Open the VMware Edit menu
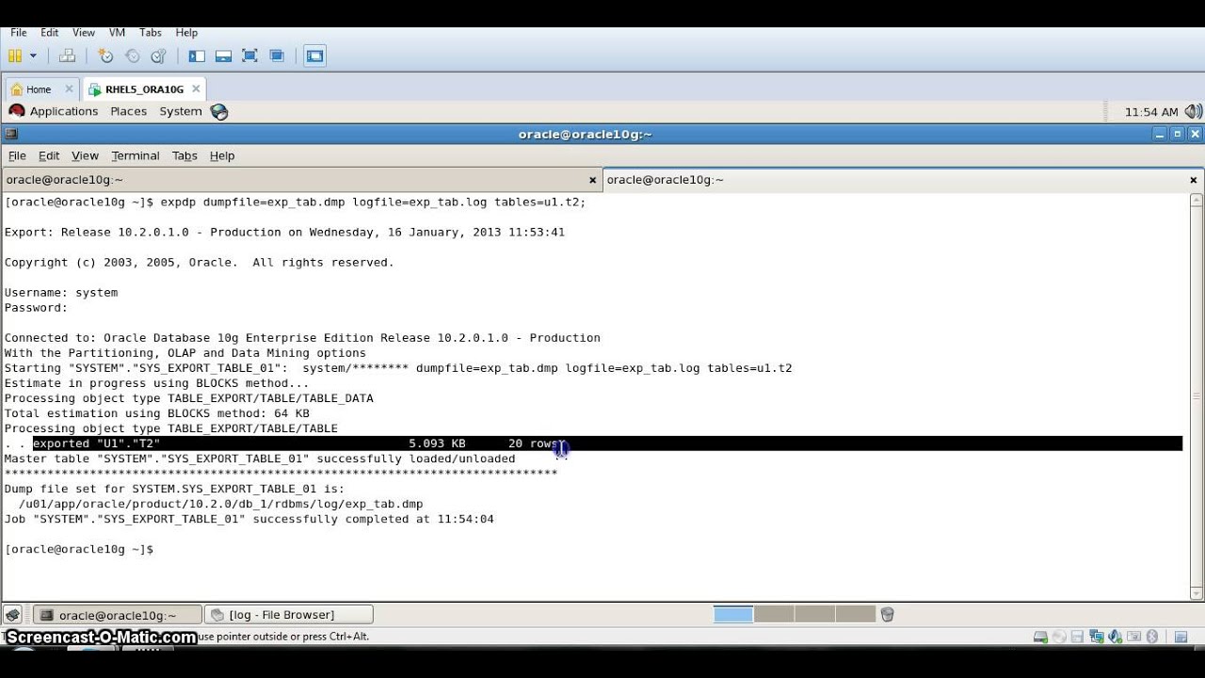 pos(49,32)
